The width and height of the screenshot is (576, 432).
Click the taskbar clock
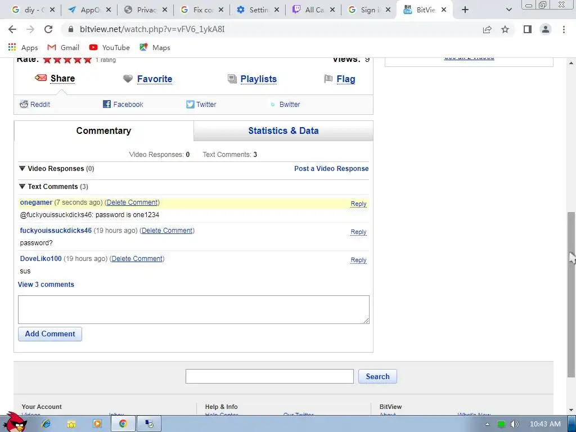pyautogui.click(x=545, y=424)
